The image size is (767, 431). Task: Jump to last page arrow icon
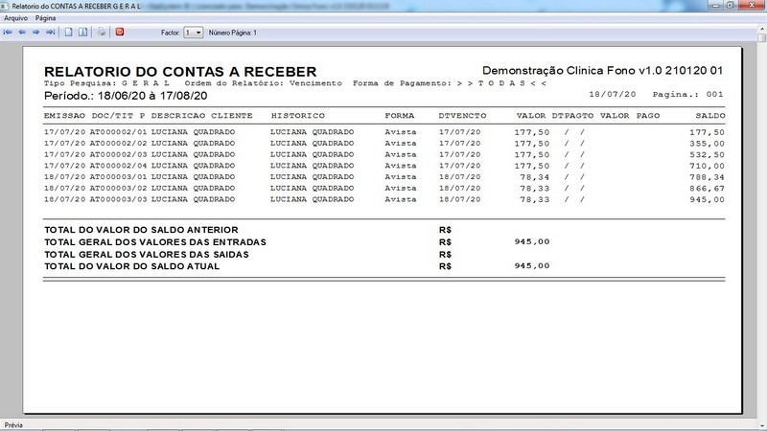(x=51, y=33)
